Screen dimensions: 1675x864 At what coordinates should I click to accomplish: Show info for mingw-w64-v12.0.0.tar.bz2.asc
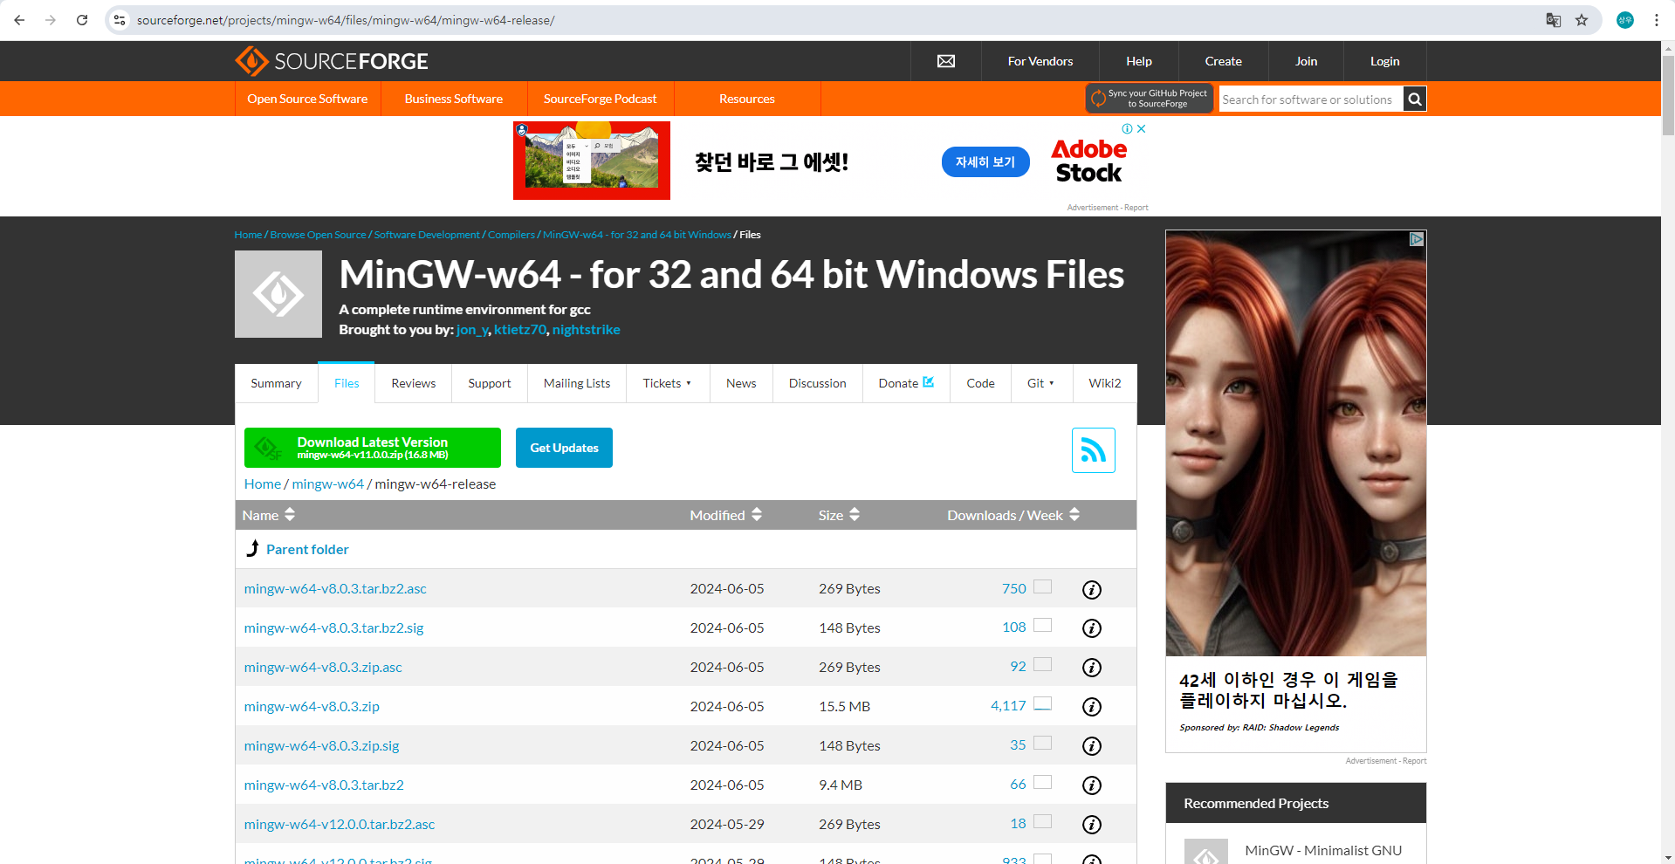click(1092, 825)
